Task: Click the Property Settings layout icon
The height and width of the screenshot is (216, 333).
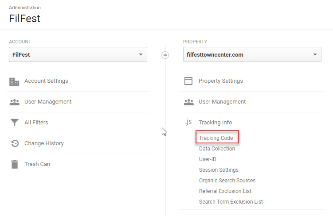Action: (188, 81)
